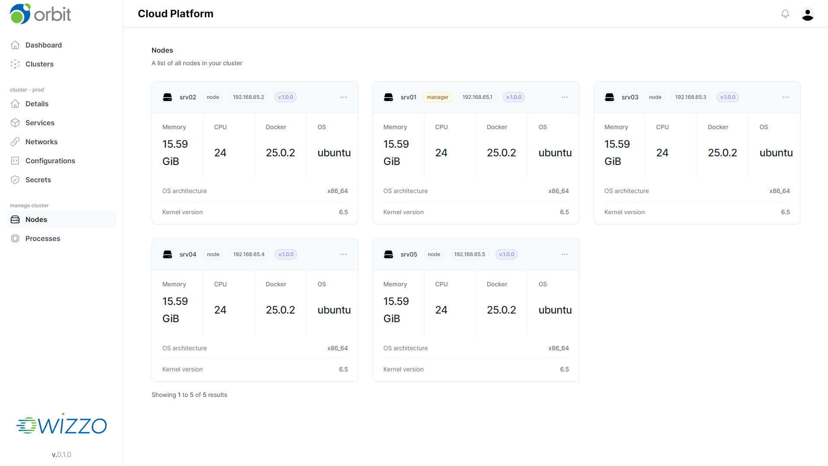The width and height of the screenshot is (828, 466).
Task: Click the node role badge on srv04
Action: (x=213, y=254)
